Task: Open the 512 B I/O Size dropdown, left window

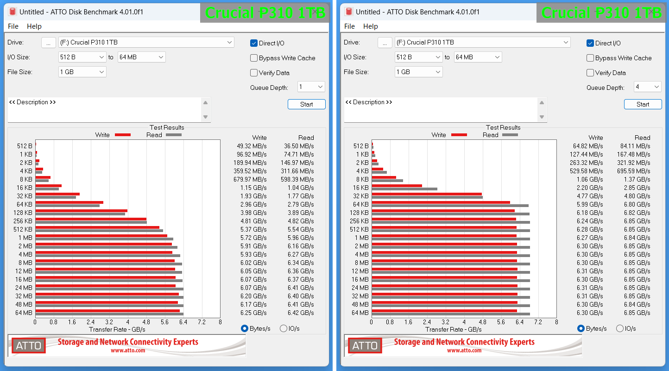Action: 82,57
